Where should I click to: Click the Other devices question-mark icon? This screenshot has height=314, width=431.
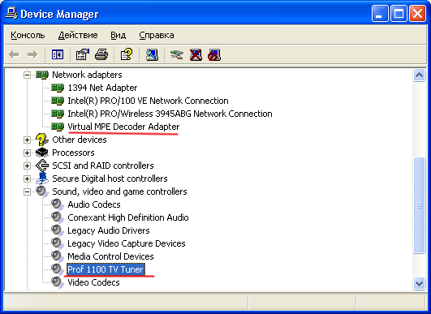click(x=42, y=140)
